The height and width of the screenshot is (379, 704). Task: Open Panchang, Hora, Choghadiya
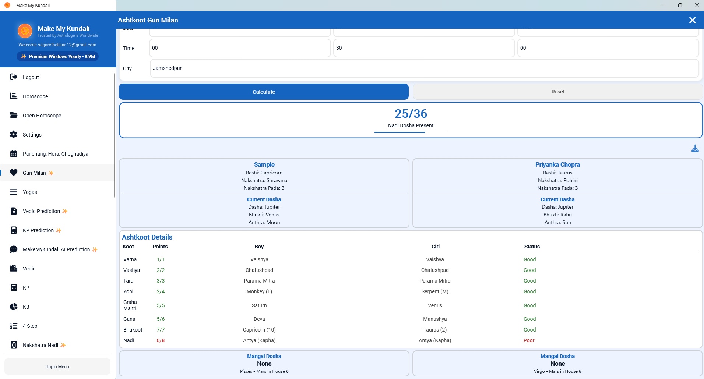pos(57,153)
